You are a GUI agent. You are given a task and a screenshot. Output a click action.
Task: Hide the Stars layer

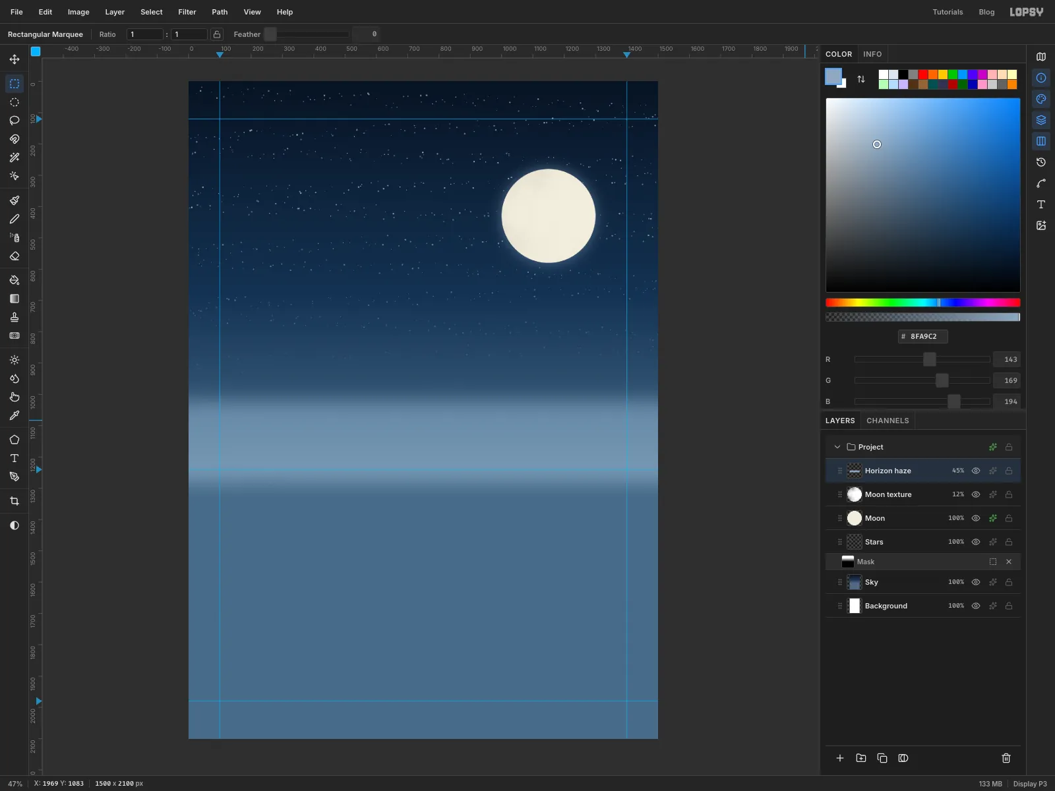click(x=976, y=542)
